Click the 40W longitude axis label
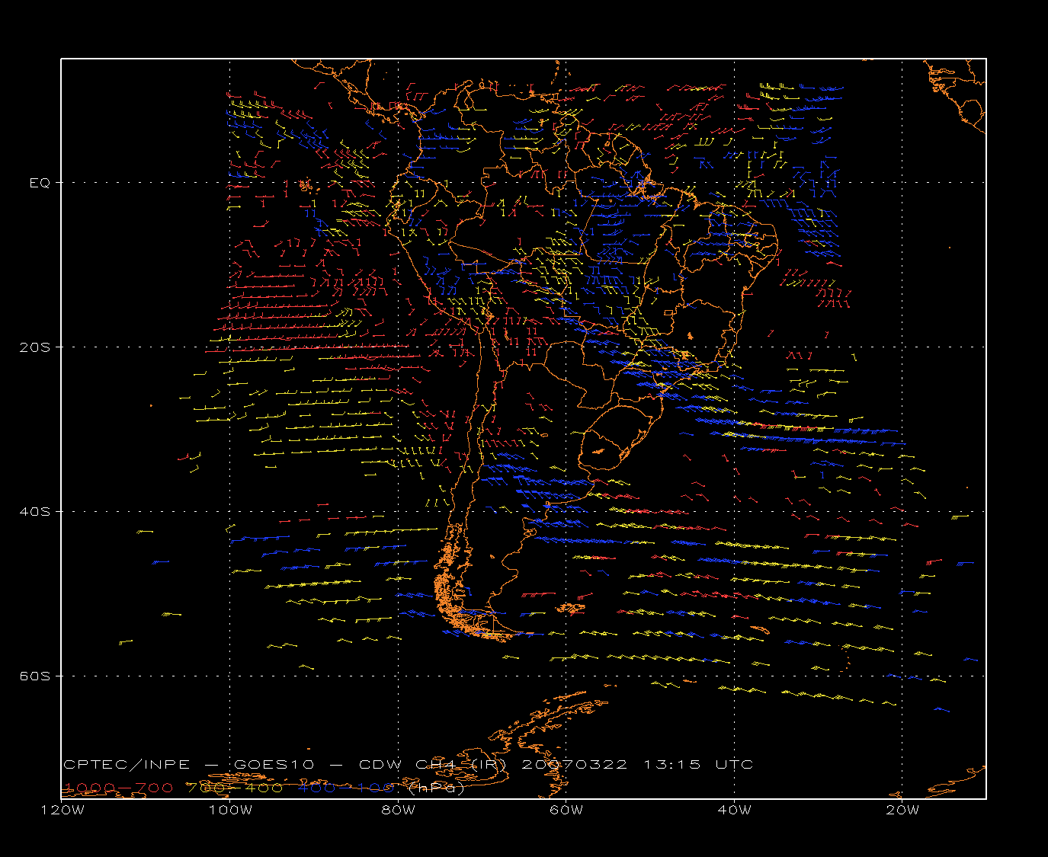Screen dimensions: 1048x857 [x=735, y=810]
